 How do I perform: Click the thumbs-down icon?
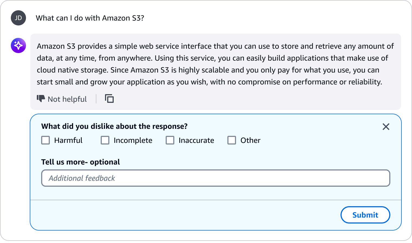(x=41, y=99)
